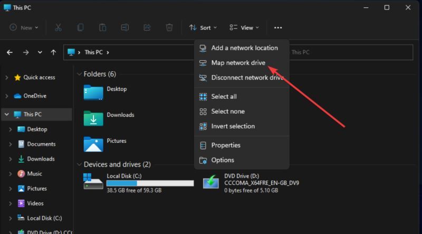Click the Copy icon in toolbar
Screen dimensions: 422x234
click(x=81, y=27)
